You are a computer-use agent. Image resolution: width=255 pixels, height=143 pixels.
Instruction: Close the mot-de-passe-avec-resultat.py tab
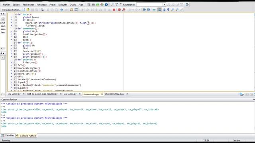click(61, 94)
